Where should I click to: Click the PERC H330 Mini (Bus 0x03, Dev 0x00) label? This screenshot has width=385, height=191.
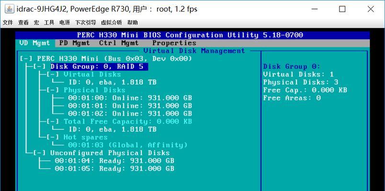(x=114, y=59)
